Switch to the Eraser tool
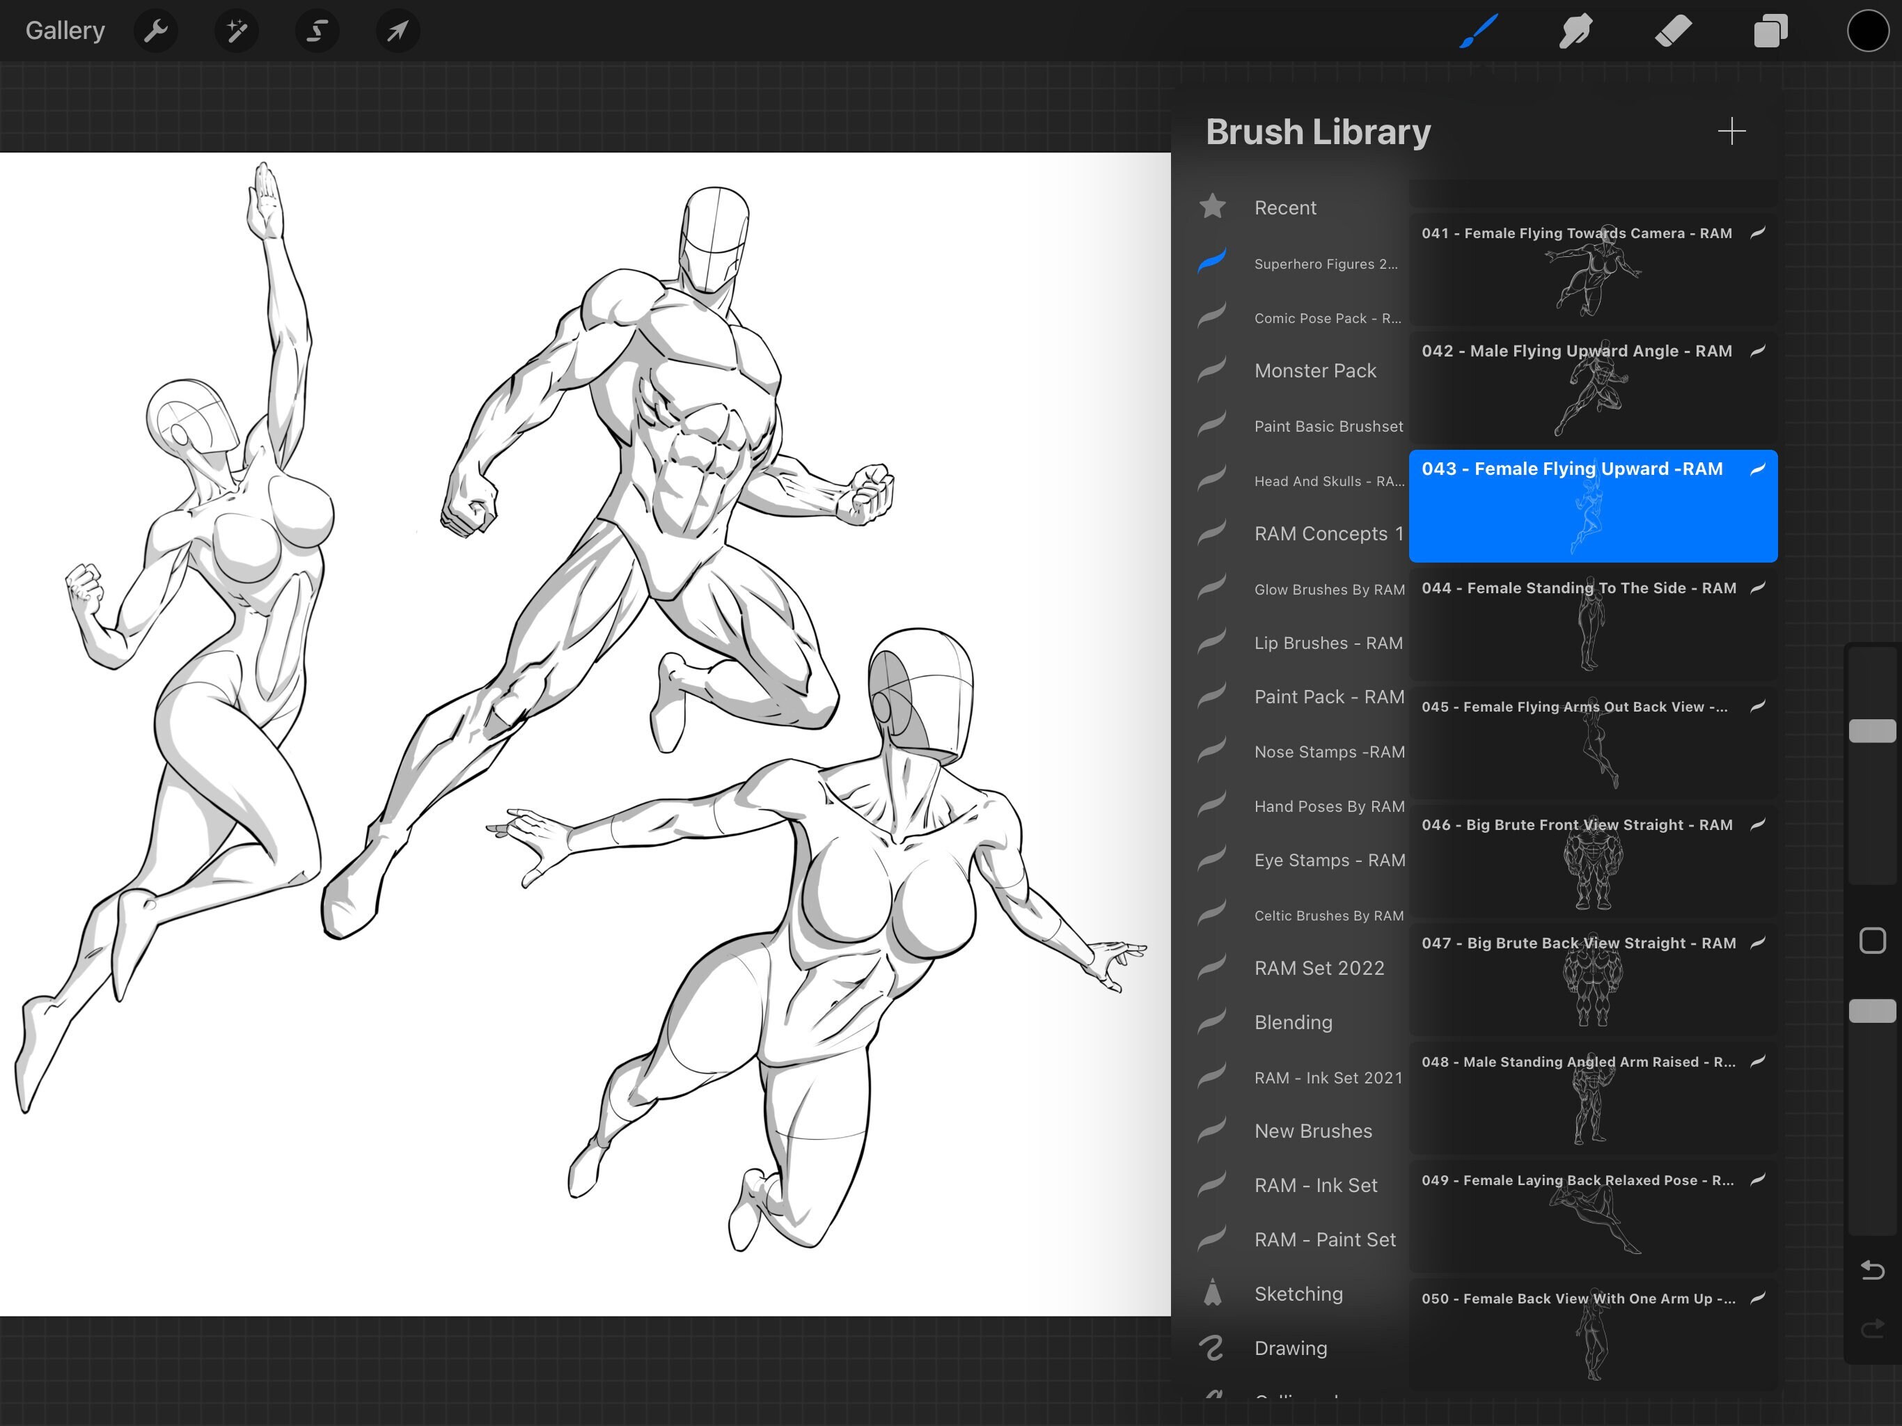1902x1426 pixels. (x=1673, y=30)
